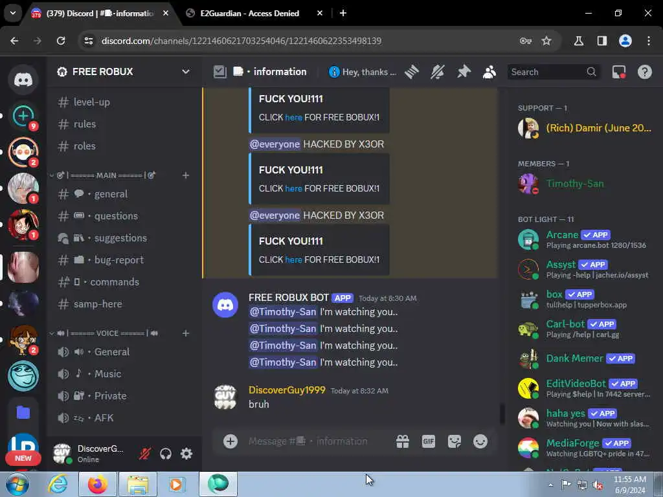
Task: Create channel in VOICE category plus
Action: tap(186, 333)
